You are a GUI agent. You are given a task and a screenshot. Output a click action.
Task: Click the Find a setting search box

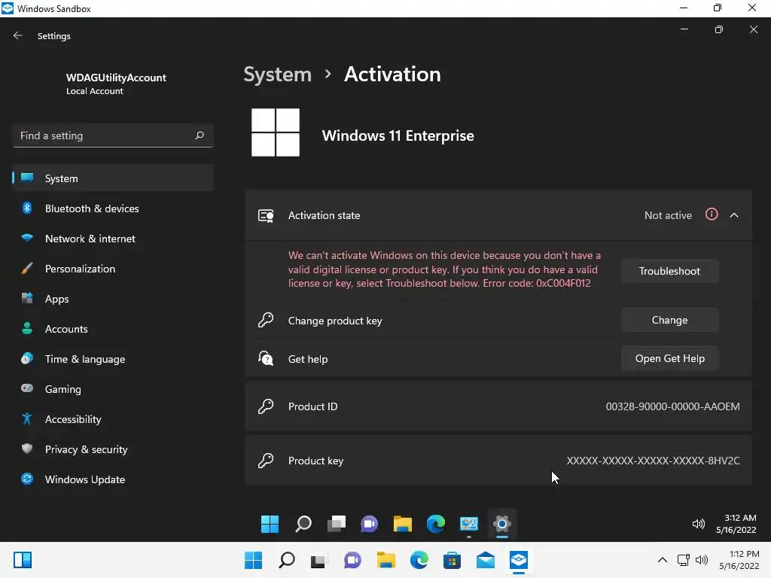[x=113, y=135]
